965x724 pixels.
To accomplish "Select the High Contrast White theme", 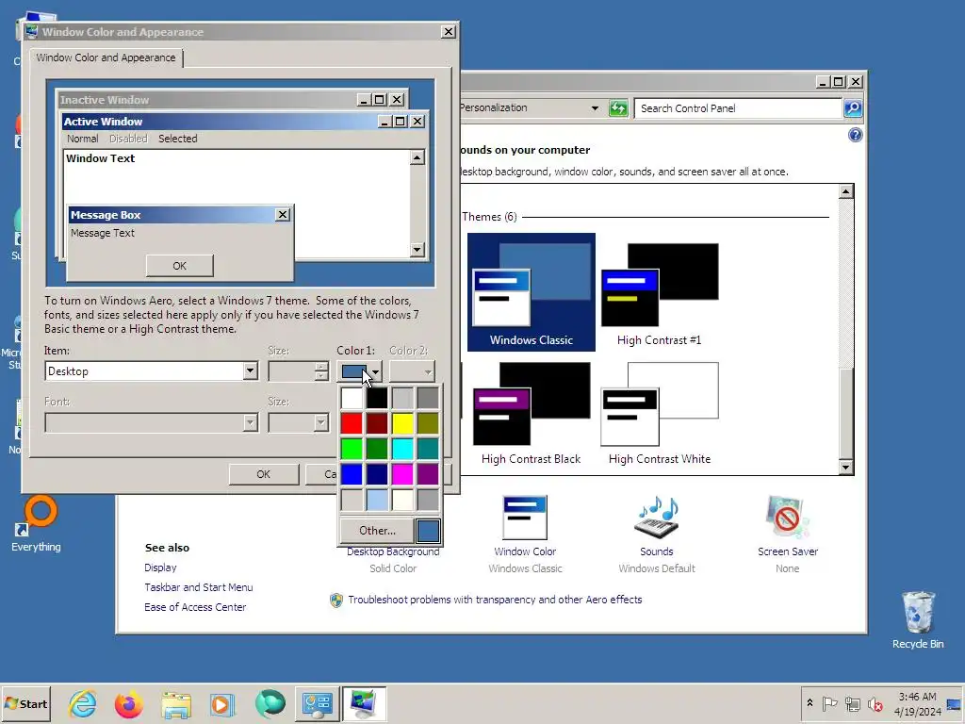I will 659,413.
